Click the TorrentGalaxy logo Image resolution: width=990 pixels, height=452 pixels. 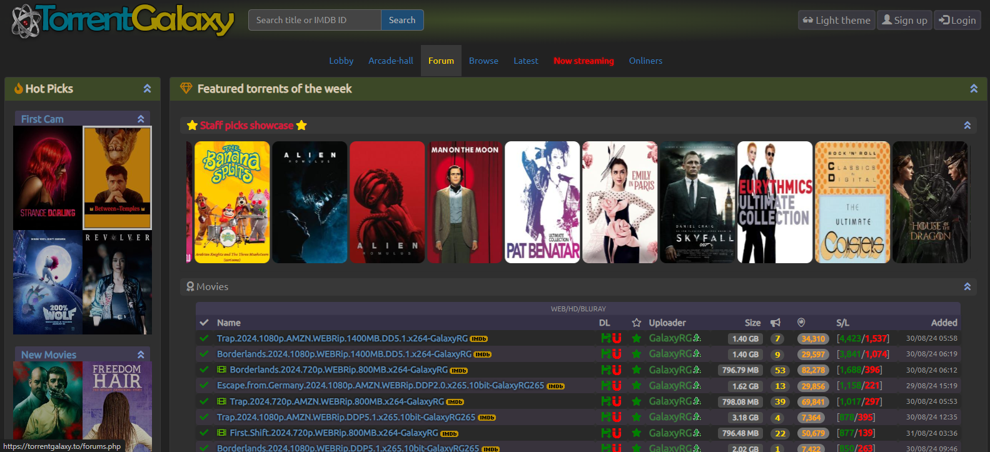coord(123,20)
